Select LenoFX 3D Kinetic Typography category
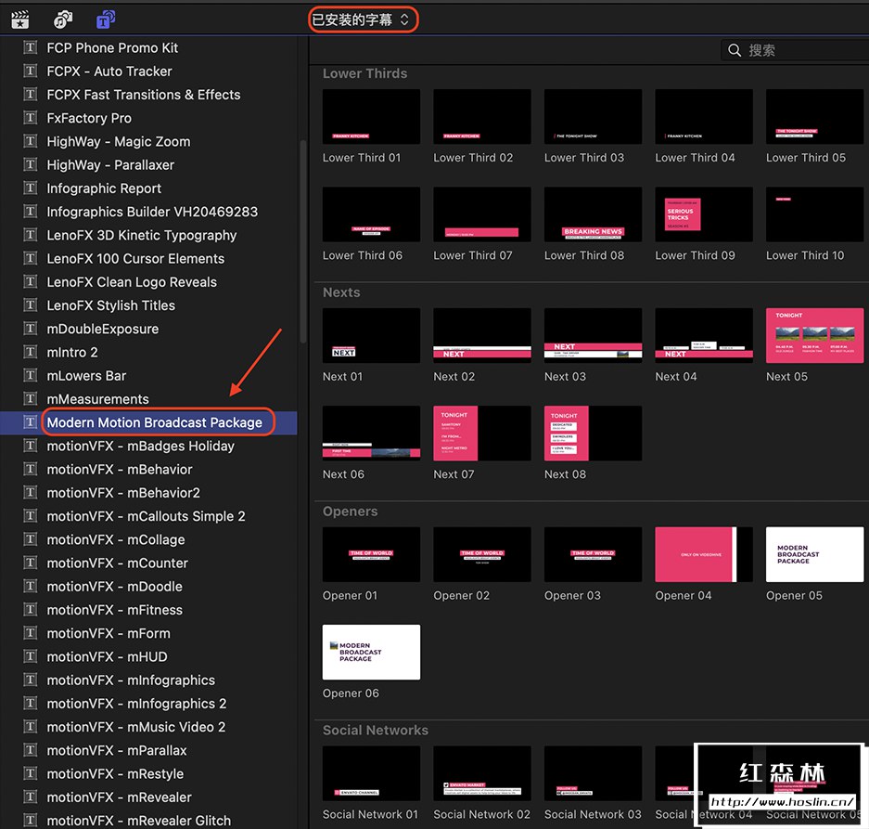The image size is (869, 829). tap(148, 235)
